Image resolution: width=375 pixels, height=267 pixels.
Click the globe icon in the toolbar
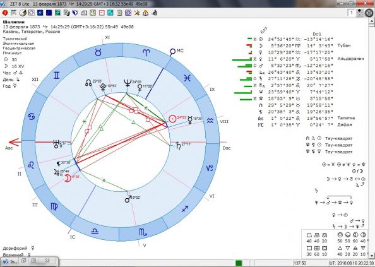coord(23,13)
